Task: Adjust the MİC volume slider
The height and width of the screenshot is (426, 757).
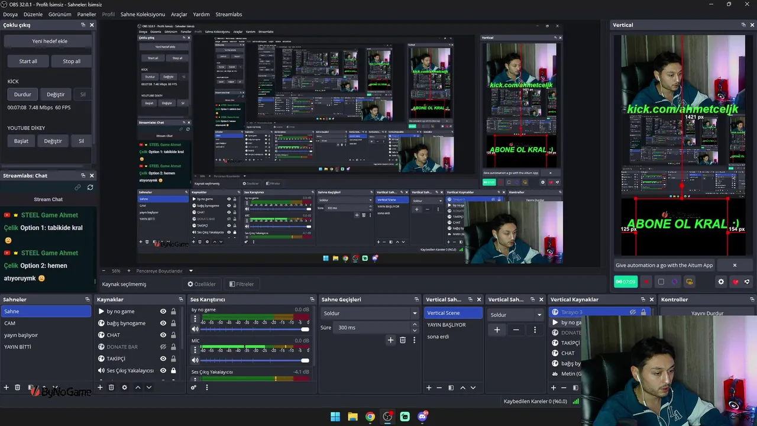Action: pyautogui.click(x=256, y=360)
